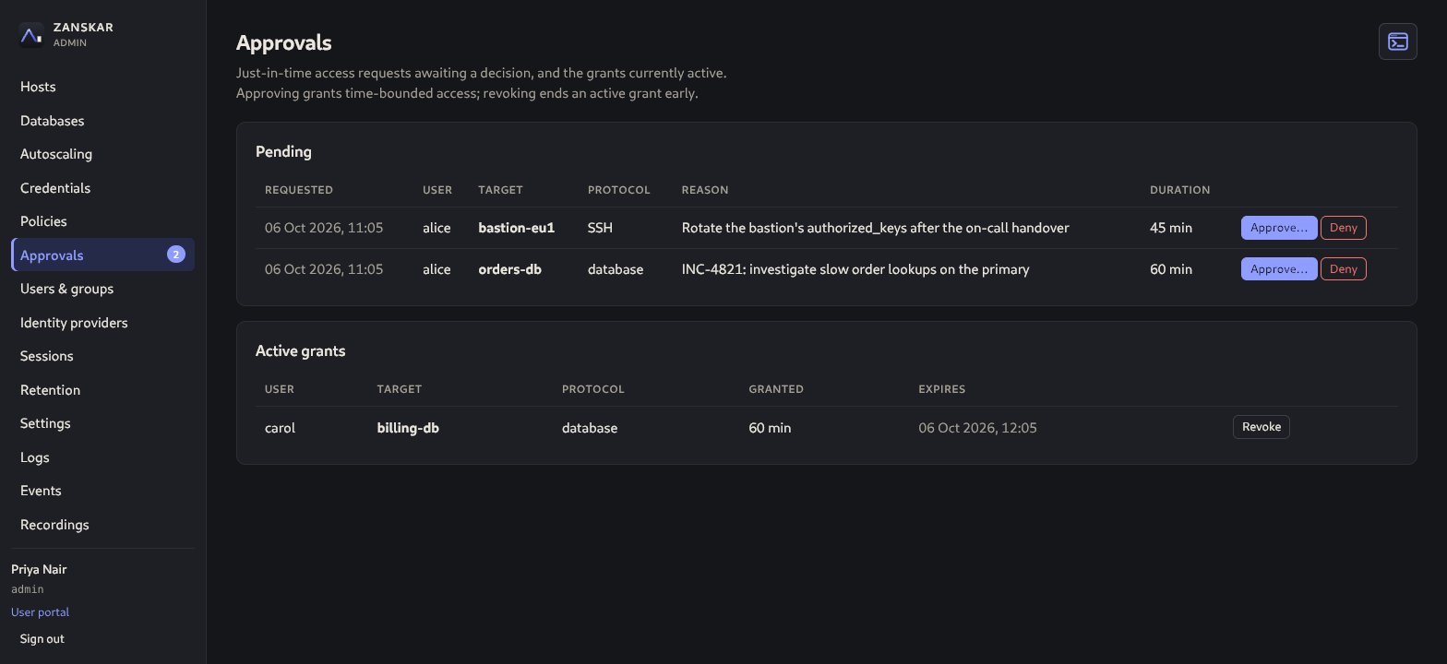The height and width of the screenshot is (664, 1447).
Task: Select the bastion-eu1 target name
Action: [516, 228]
